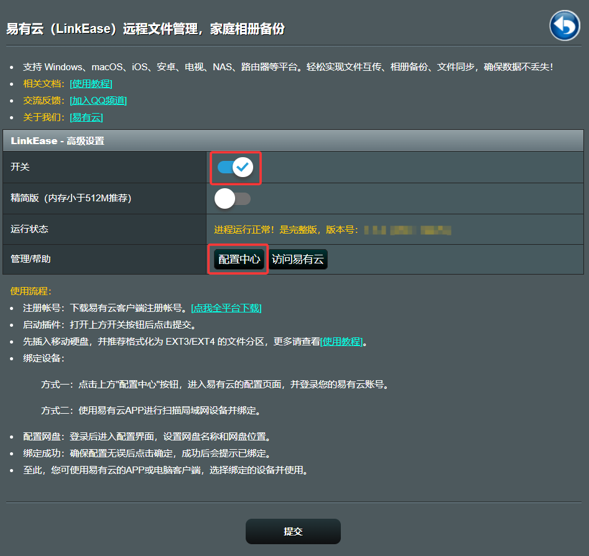Click the 绑定设备 bullet text
This screenshot has height=556, width=589.
click(44, 358)
